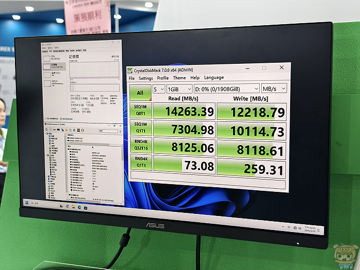Viewport: 360px width, 270px height.
Task: Start the RND4K Q1T1 test
Action: coord(141,162)
